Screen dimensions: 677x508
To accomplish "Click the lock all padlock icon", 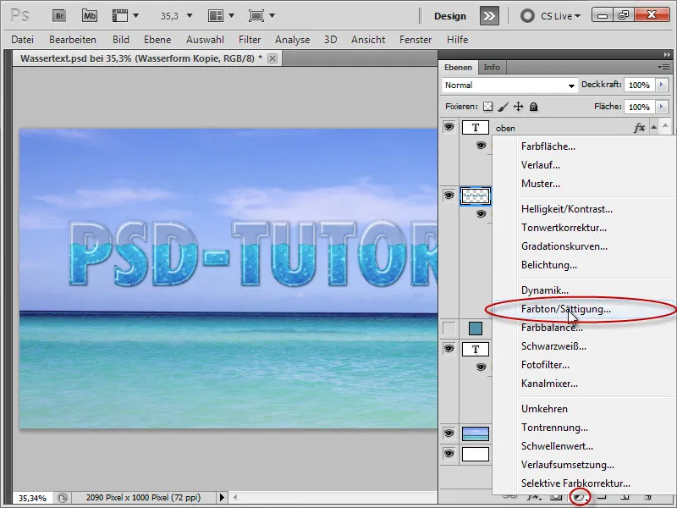I will [533, 108].
